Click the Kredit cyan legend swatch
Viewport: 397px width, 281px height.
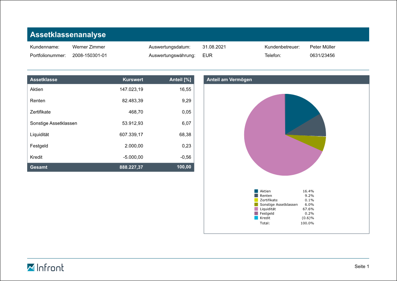click(256, 218)
